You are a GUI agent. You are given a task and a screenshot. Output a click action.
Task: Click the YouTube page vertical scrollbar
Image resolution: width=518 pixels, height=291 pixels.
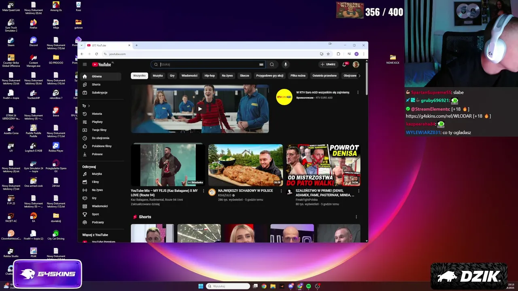click(x=367, y=79)
